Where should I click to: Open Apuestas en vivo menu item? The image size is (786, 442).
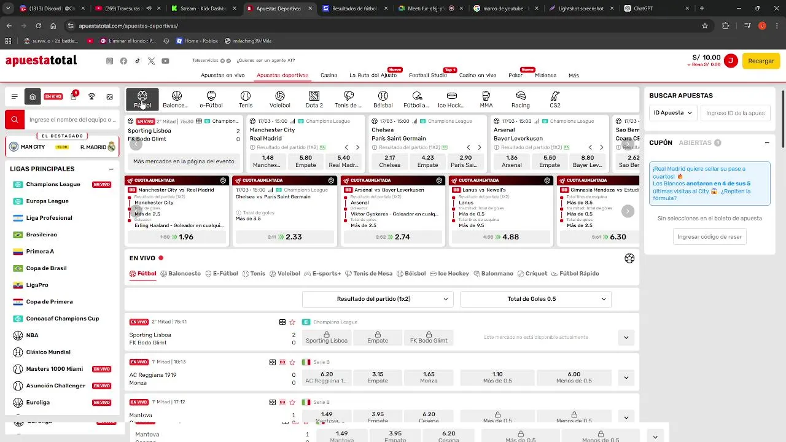pyautogui.click(x=222, y=75)
